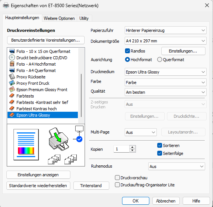
Task: Select Hochformat orientation
Action: click(x=127, y=60)
